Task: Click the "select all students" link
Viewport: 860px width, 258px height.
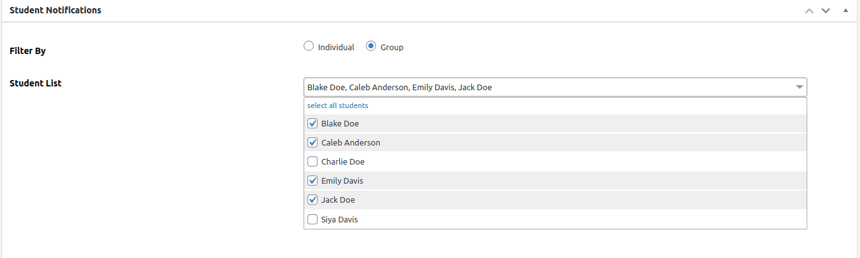Action: 337,105
